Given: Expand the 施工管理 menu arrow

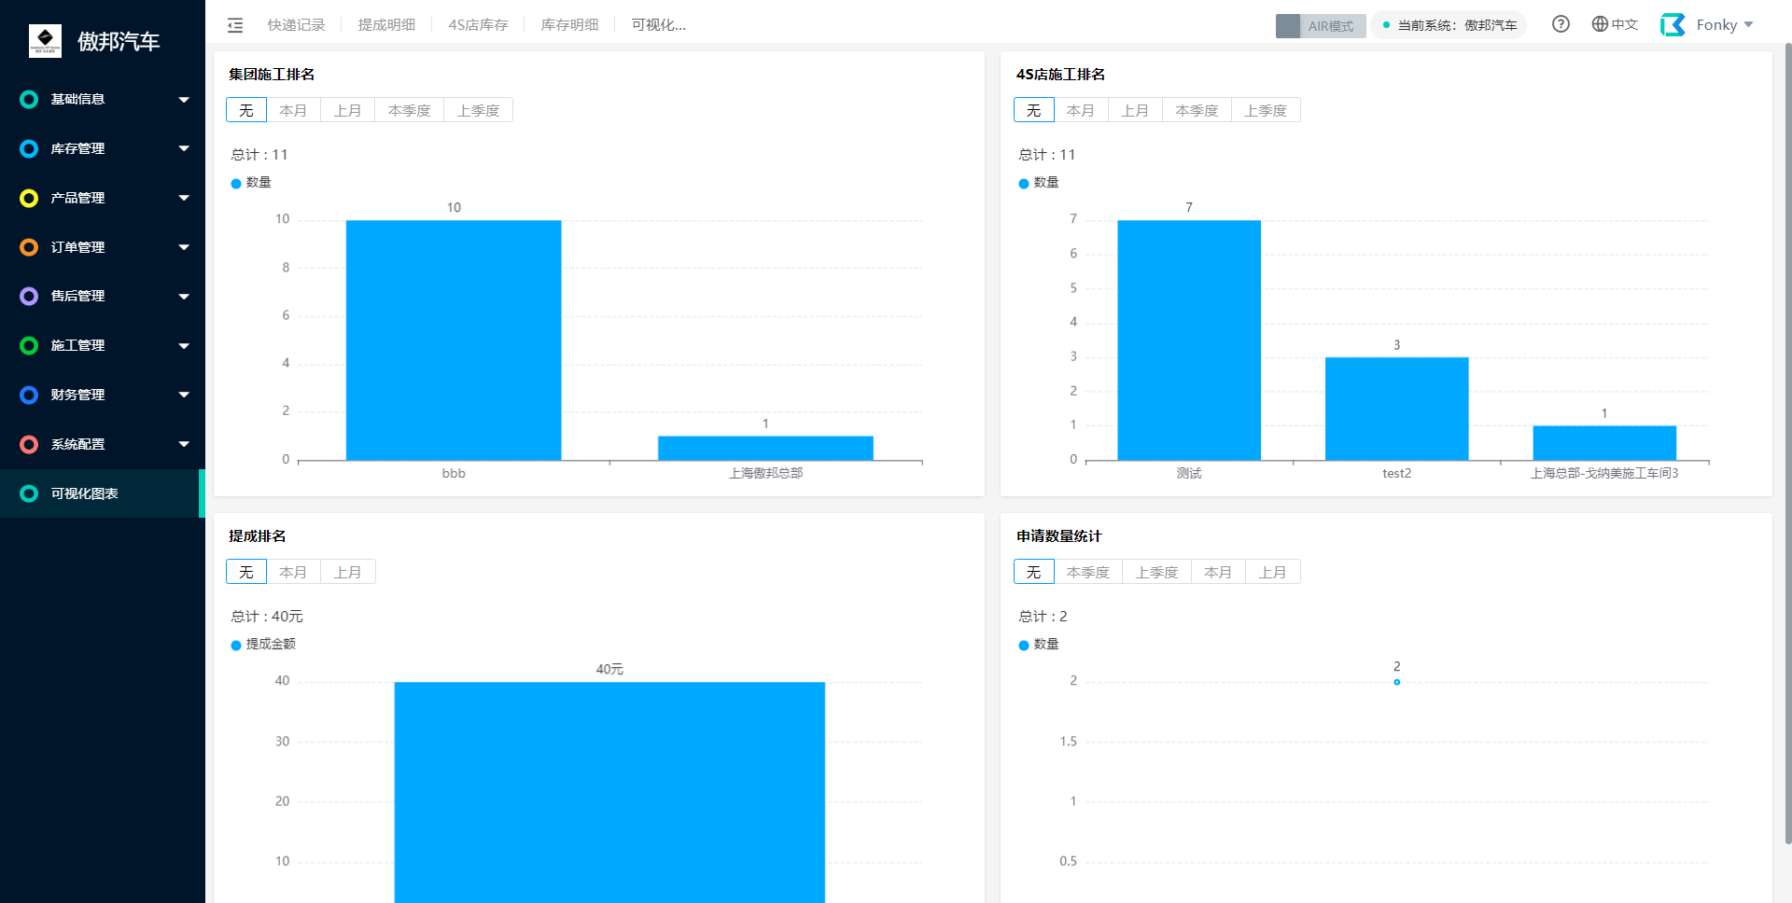Looking at the screenshot, I should (x=184, y=346).
